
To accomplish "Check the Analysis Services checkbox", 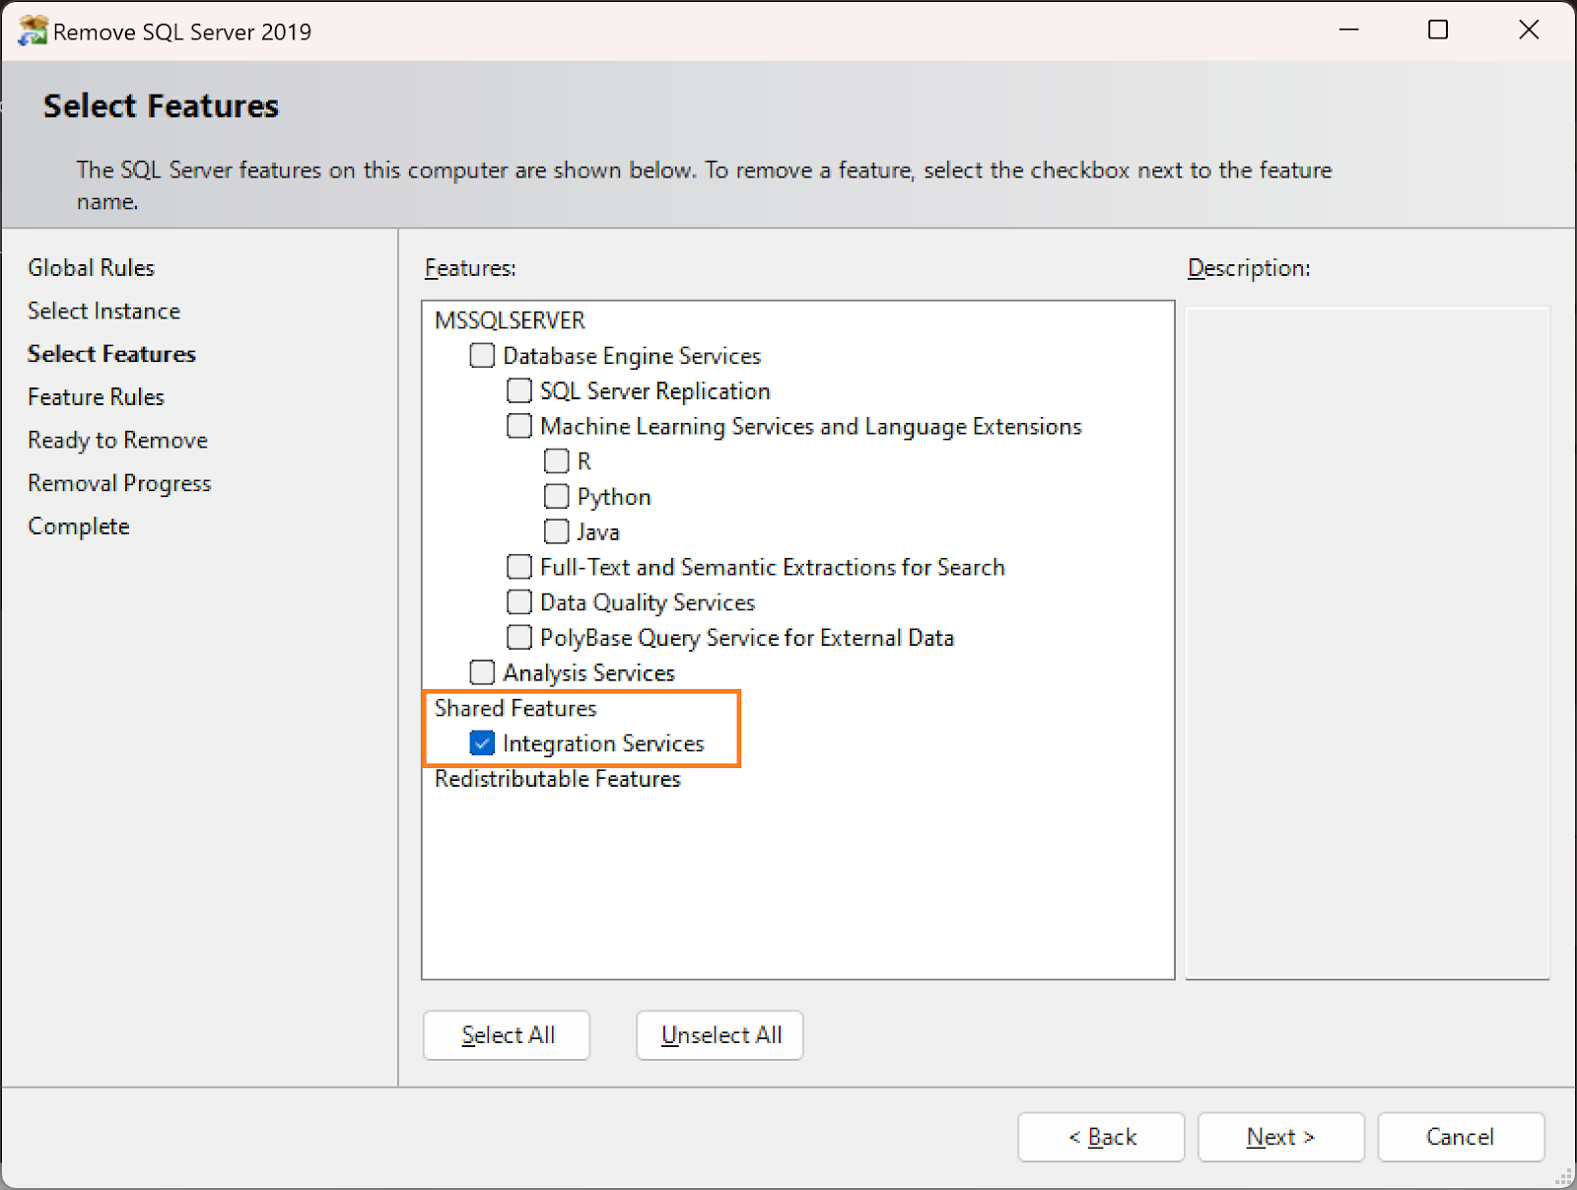I will tap(482, 672).
